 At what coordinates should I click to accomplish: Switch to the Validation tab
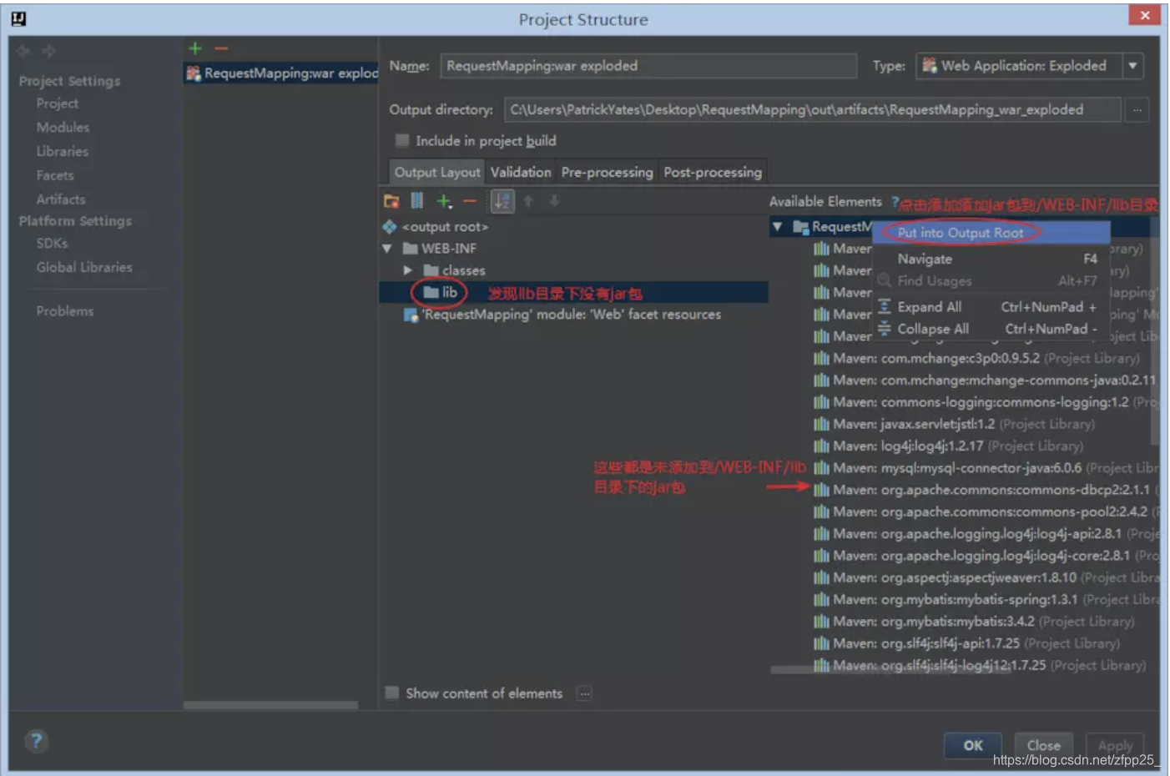(520, 172)
